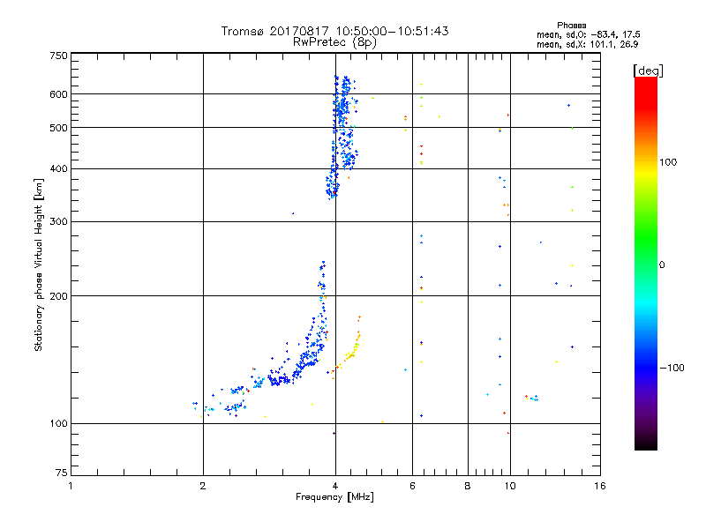
Task: Click the y-axis tick label '300'
Action: coord(59,222)
